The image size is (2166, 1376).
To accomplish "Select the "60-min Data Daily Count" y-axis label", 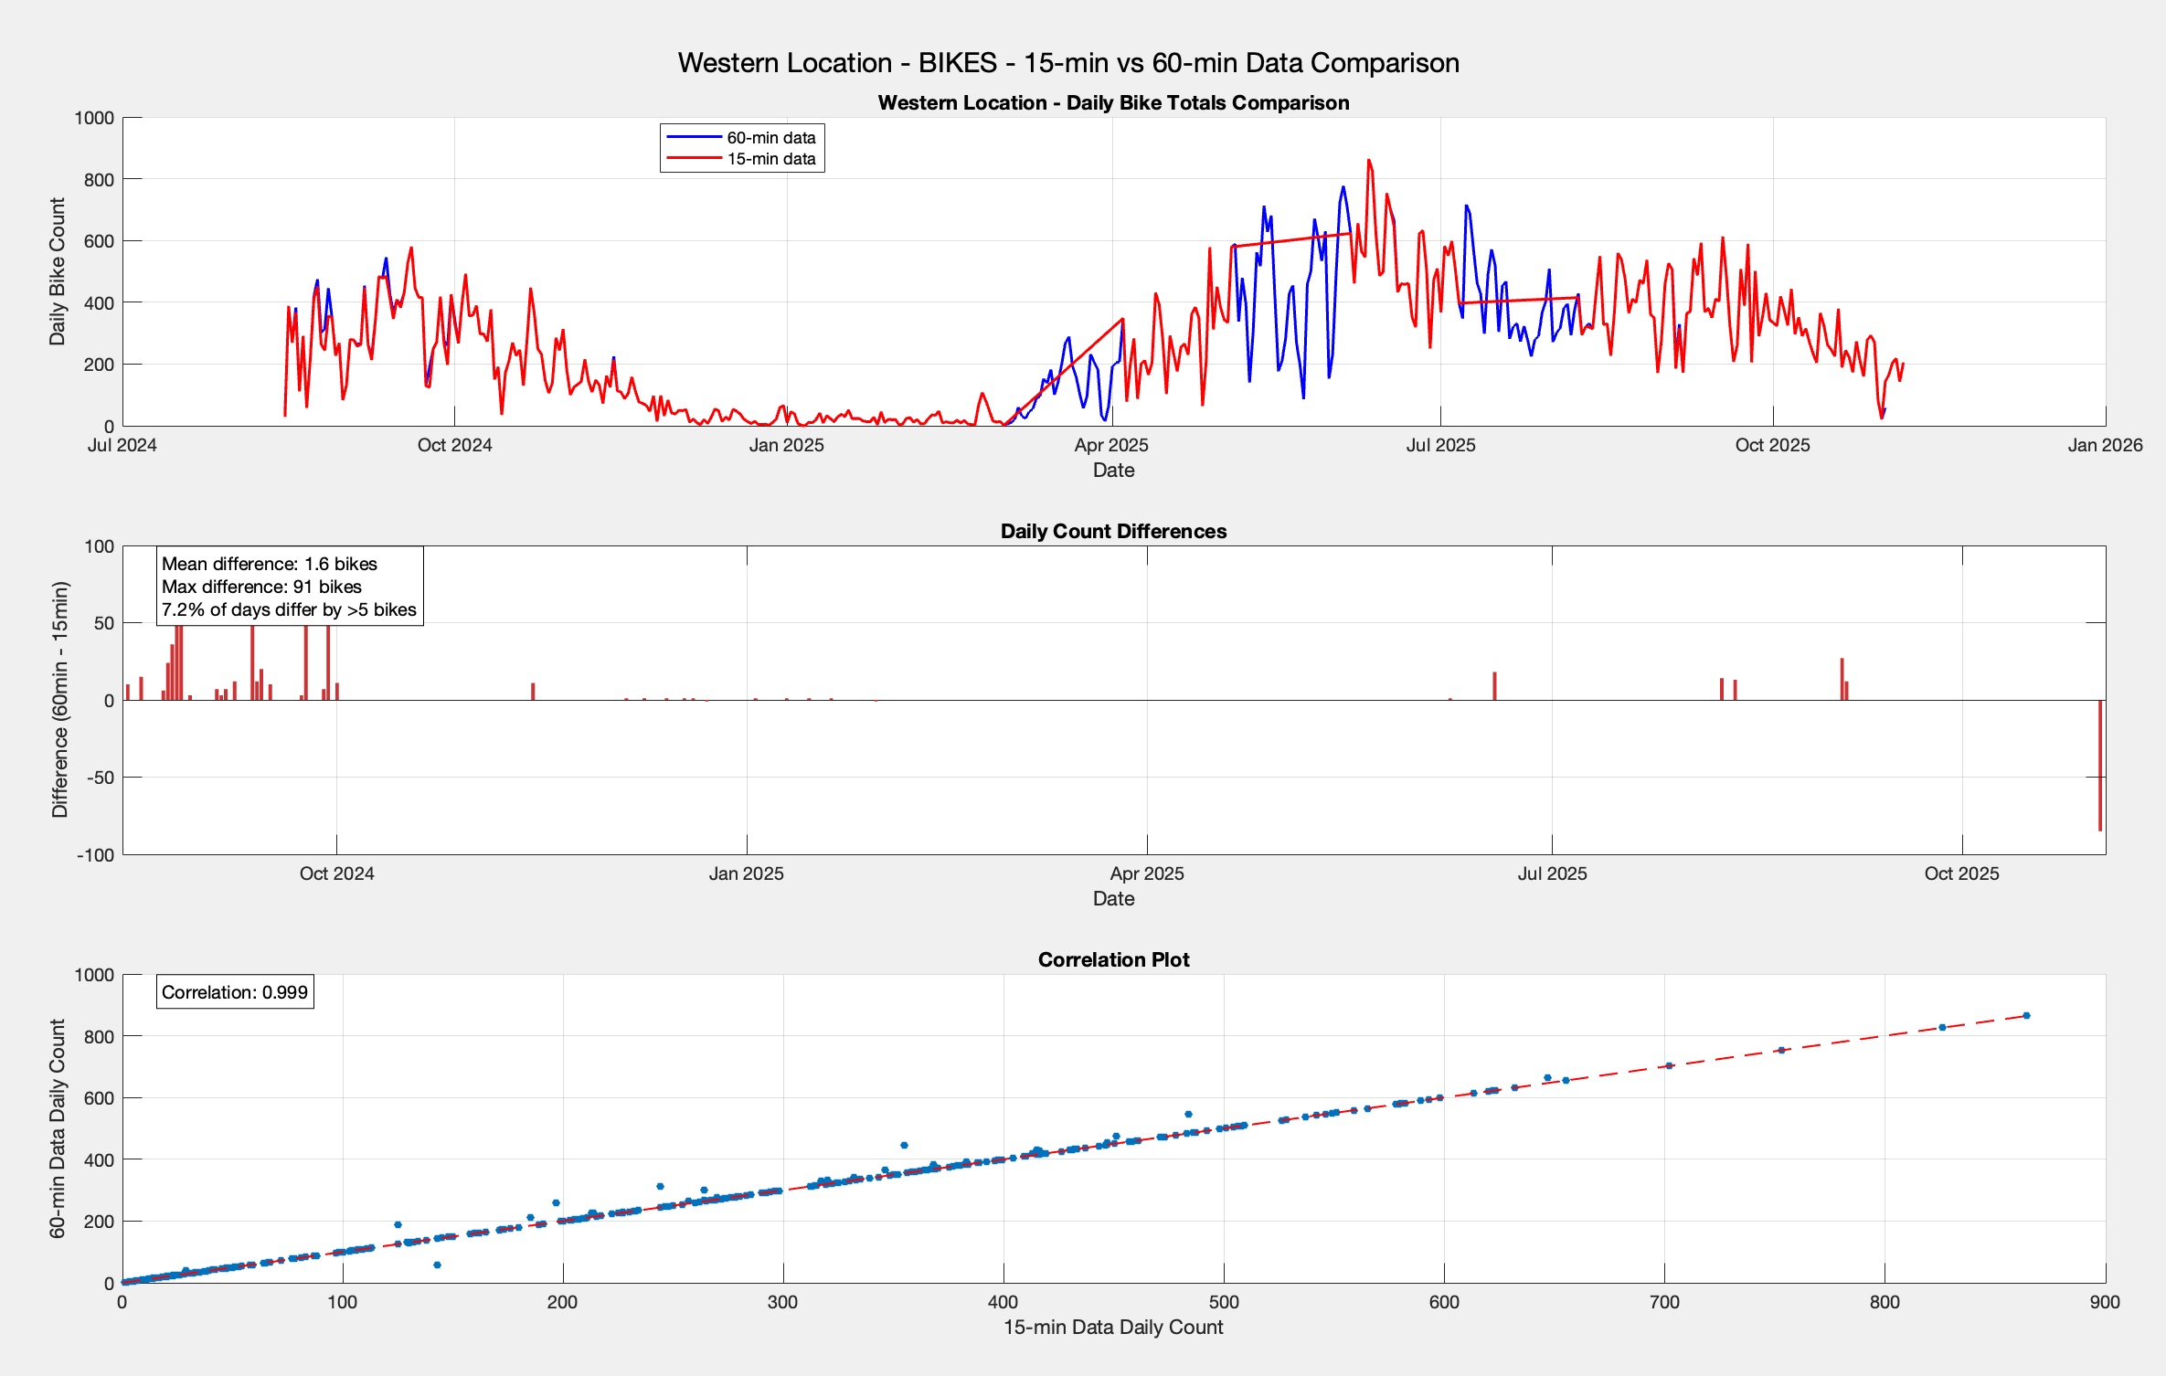I will click(58, 1128).
